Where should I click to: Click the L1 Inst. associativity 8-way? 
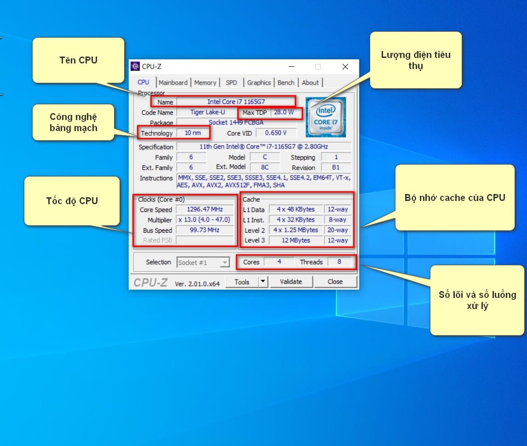click(338, 219)
